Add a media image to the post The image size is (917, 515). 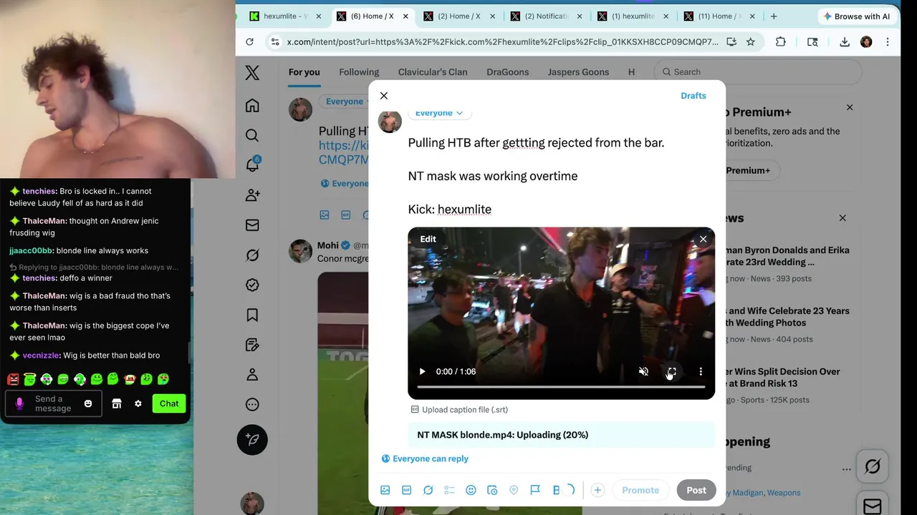tap(385, 490)
